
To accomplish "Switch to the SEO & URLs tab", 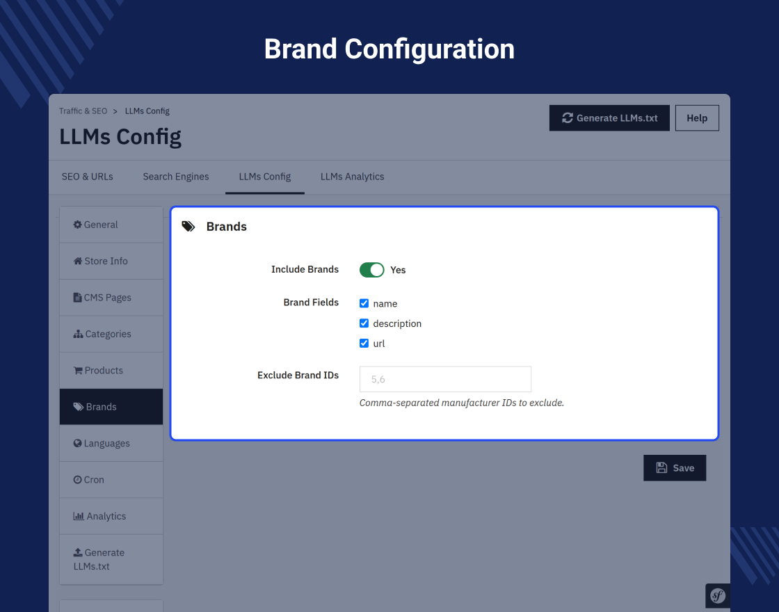I will click(x=88, y=177).
